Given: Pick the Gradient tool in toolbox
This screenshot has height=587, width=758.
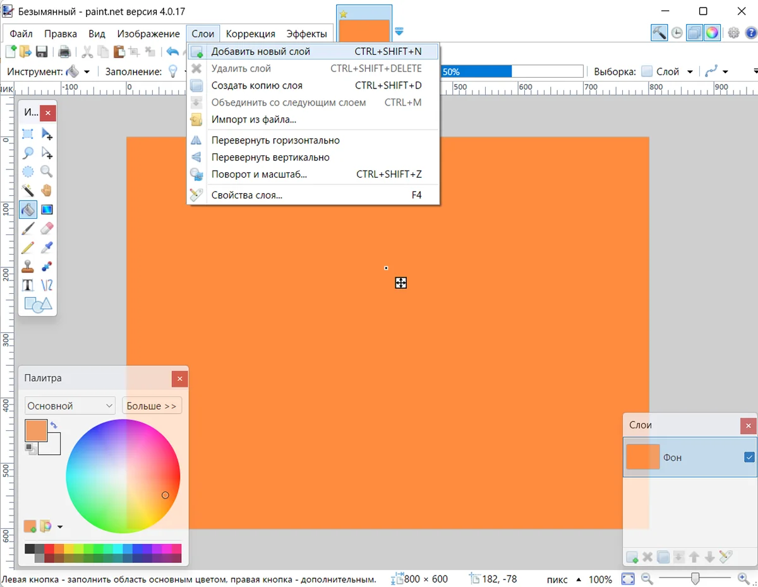Looking at the screenshot, I should [x=47, y=209].
